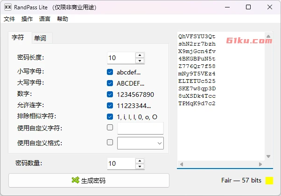Toggle the 大写字母 checkbox
Image resolution: width=281 pixels, height=196 pixels.
(110, 83)
